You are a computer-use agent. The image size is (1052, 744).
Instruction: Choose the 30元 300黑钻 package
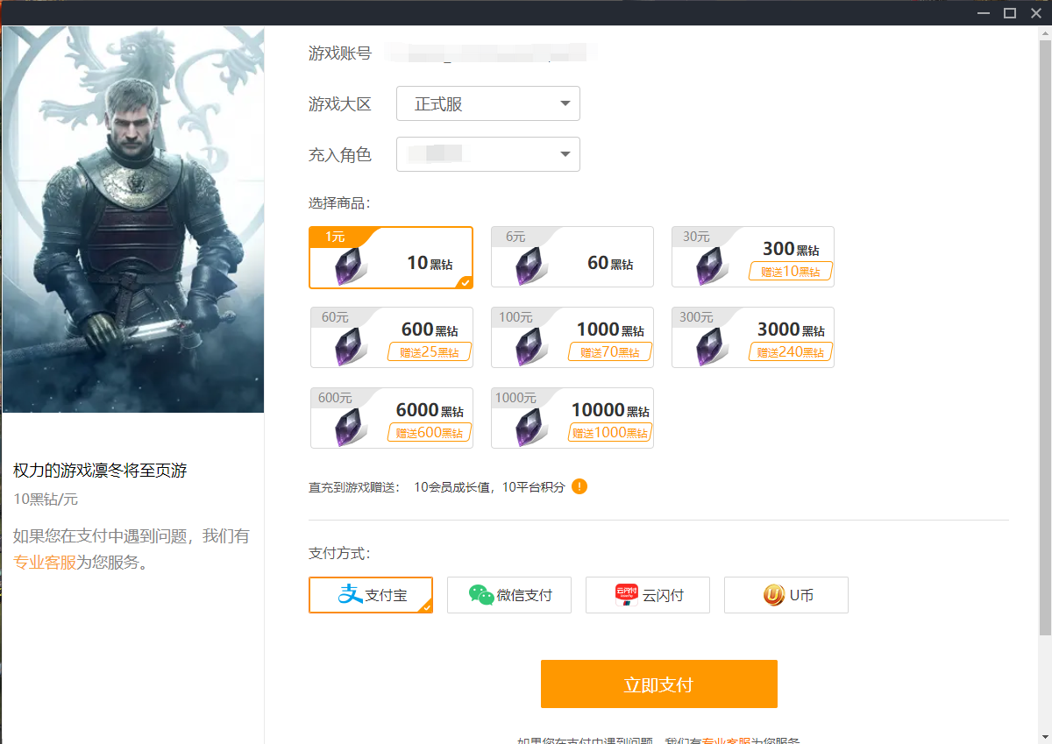click(753, 257)
